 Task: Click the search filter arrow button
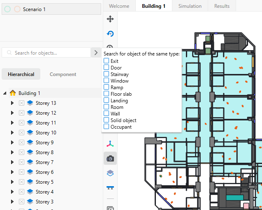point(95,53)
